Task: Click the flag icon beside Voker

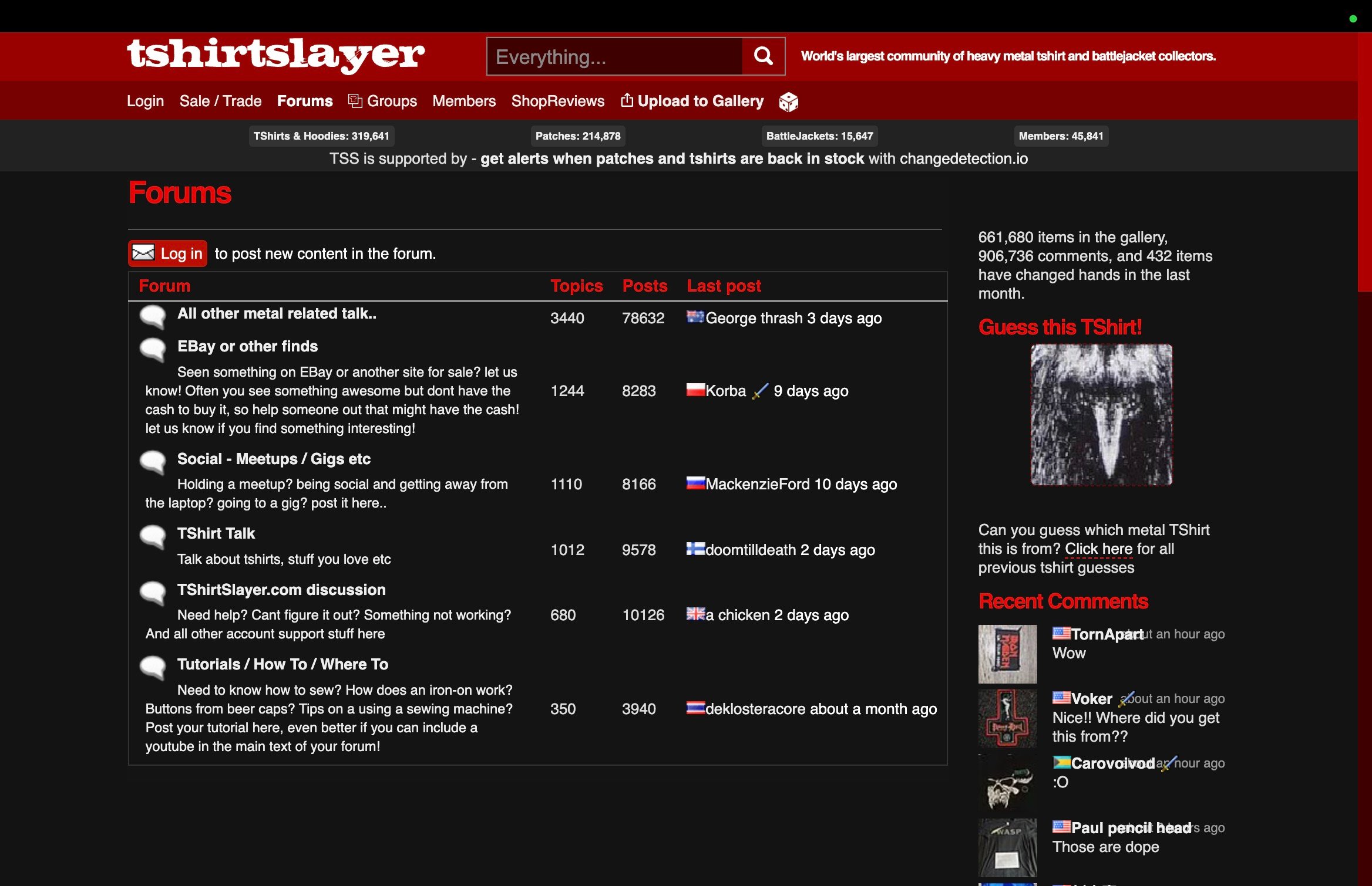Action: tap(1061, 698)
